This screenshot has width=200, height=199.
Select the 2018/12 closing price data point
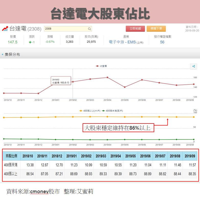coord(38,93)
